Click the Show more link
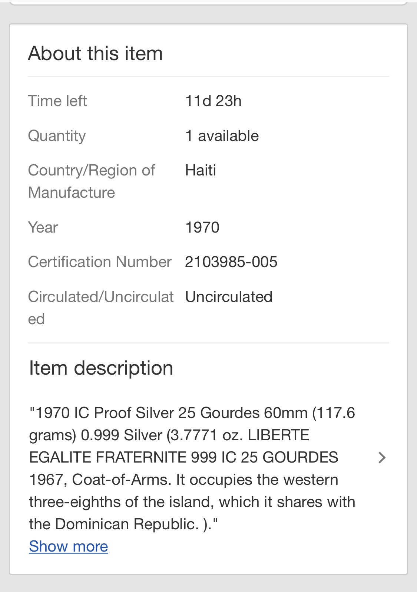The width and height of the screenshot is (417, 592). [x=69, y=546]
